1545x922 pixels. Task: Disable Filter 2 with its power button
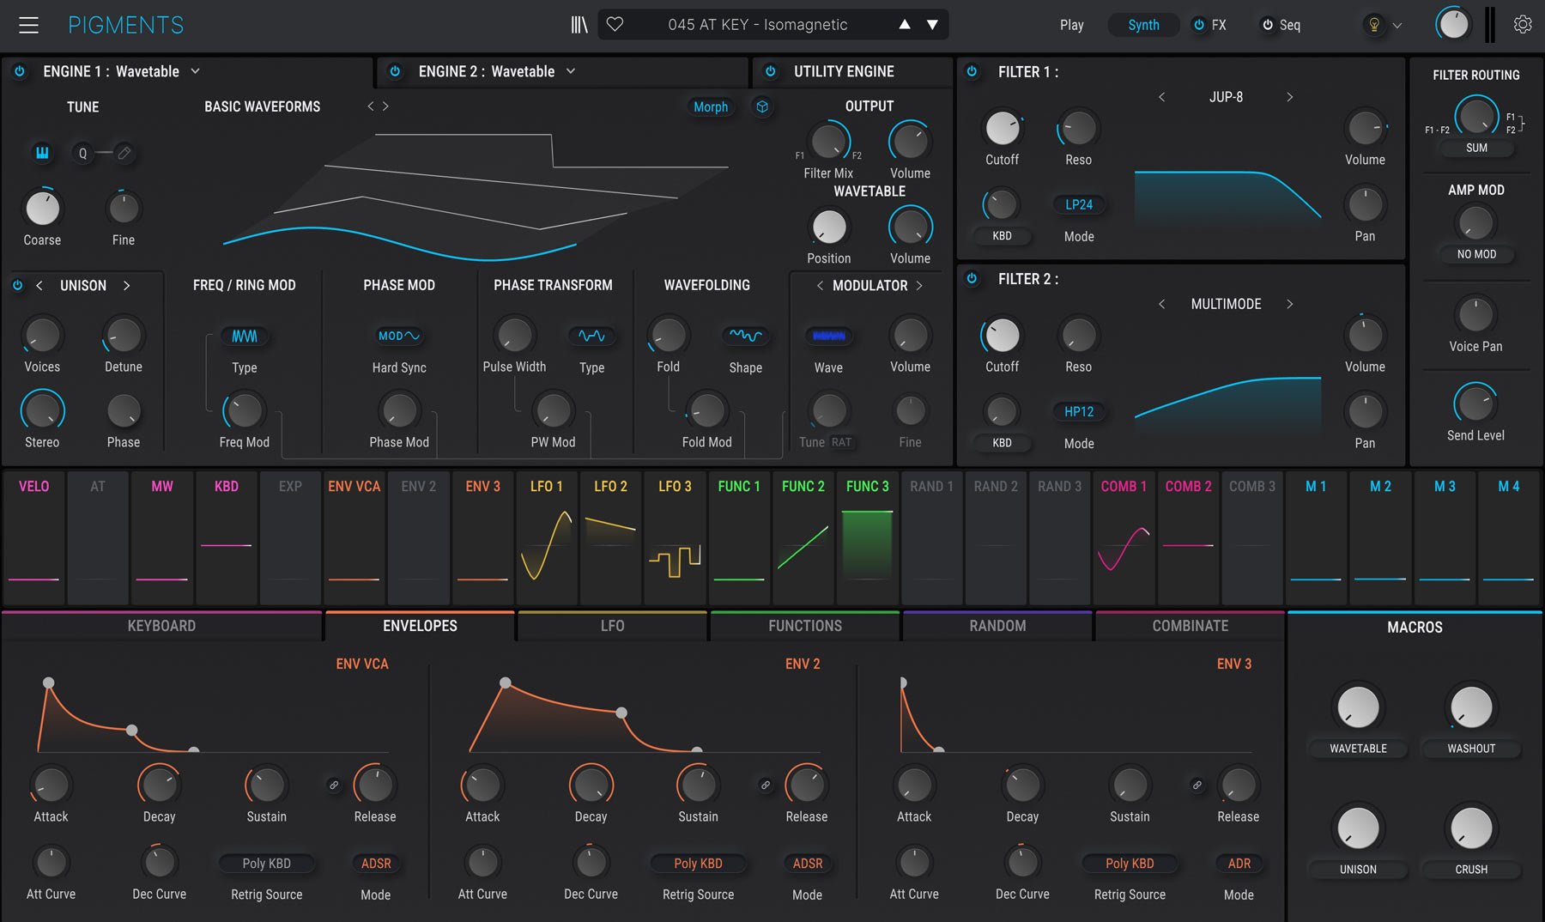972,279
